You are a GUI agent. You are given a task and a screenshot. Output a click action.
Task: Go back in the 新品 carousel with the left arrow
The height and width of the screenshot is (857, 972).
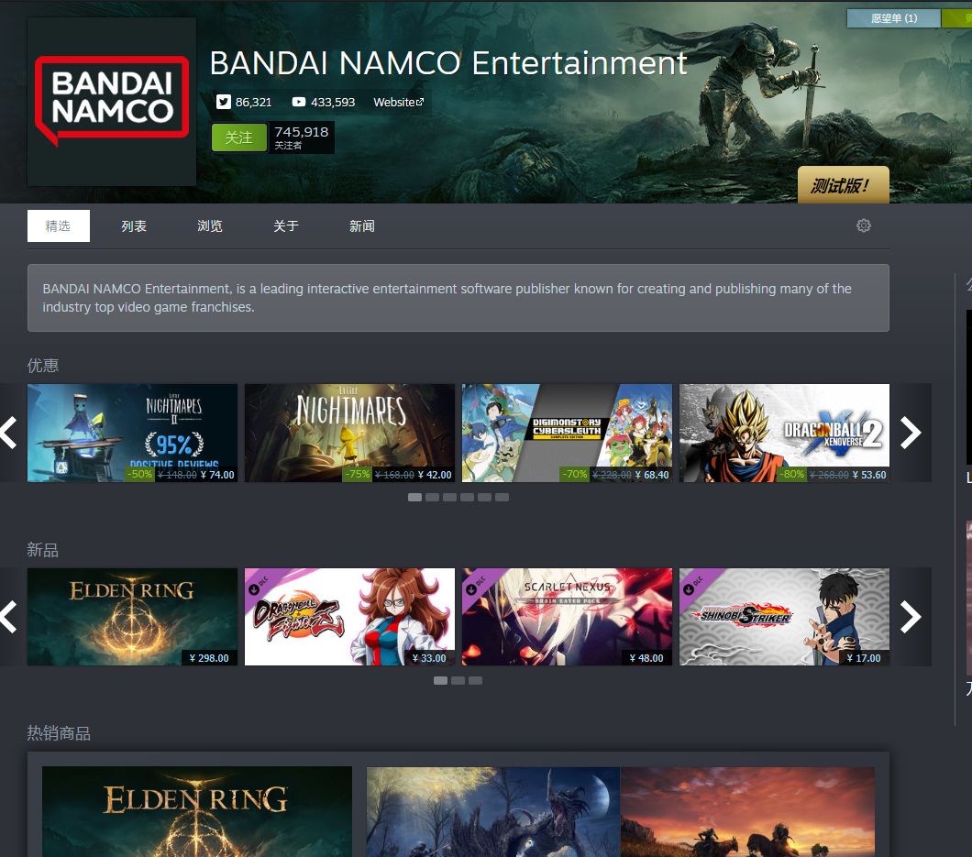coord(8,617)
